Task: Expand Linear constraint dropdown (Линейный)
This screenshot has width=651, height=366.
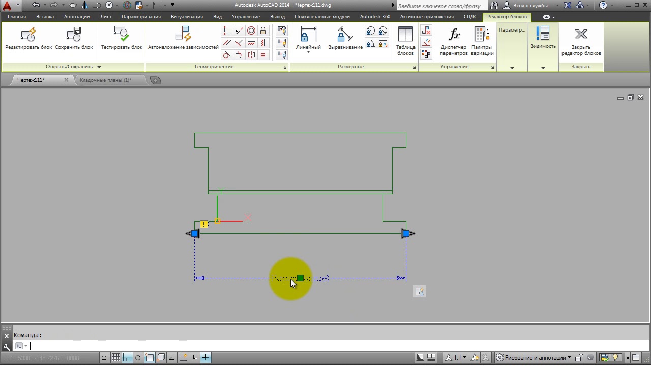Action: (308, 52)
